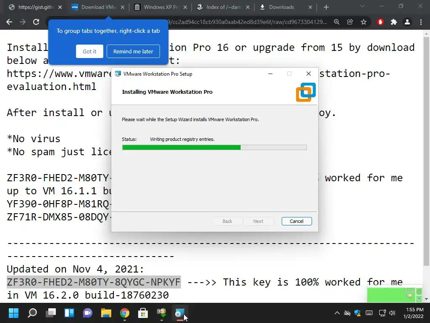Click the forward navigation arrow
This screenshot has height=323, width=430.
pyautogui.click(x=23, y=22)
